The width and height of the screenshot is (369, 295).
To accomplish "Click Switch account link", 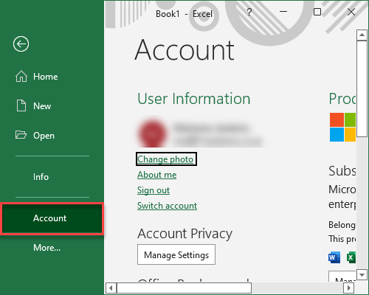I will (x=167, y=206).
